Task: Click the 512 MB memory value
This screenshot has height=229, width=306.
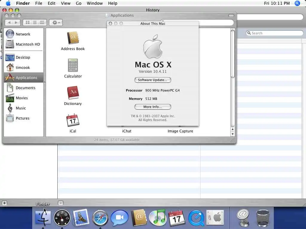Action: point(151,99)
